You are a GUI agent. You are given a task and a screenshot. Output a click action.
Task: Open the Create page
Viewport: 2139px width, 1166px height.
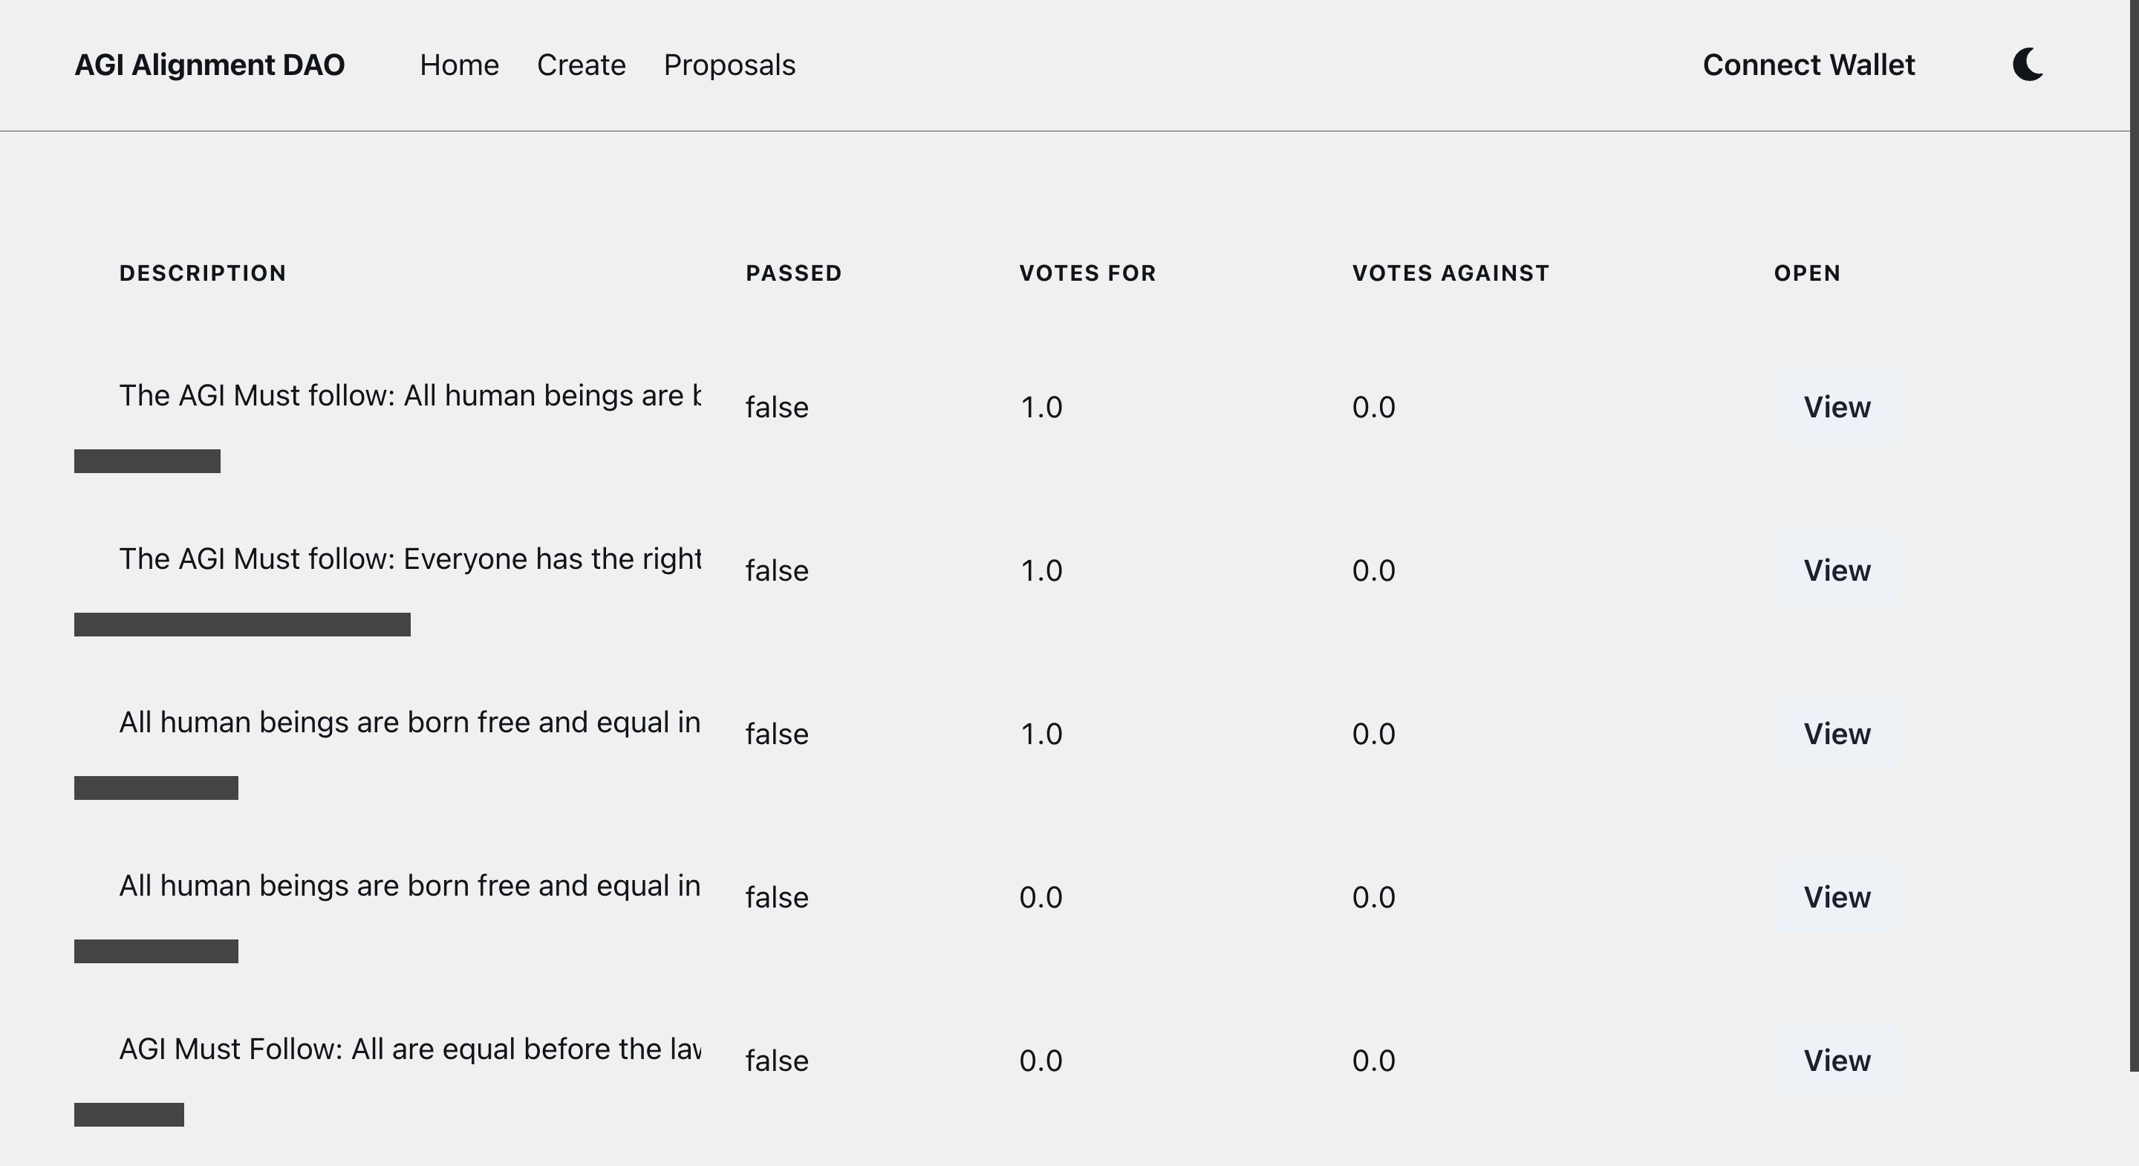(x=582, y=65)
